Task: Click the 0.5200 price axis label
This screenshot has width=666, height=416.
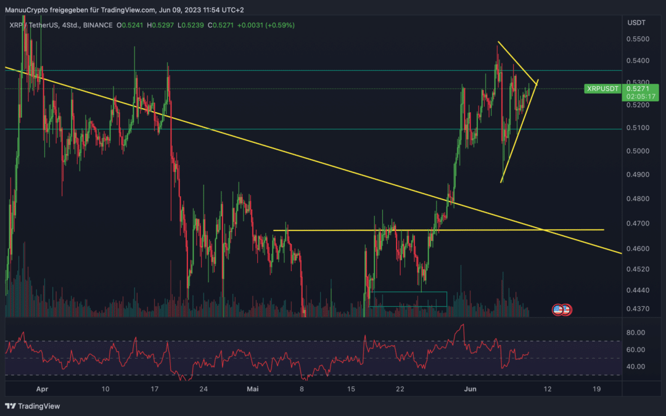Action: click(638, 105)
